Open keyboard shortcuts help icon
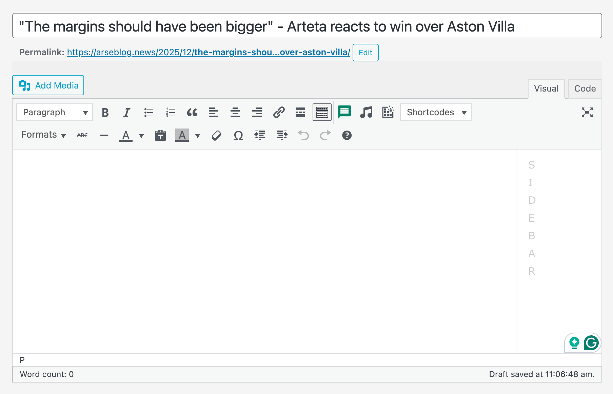Screen dimensions: 613x394 click(347, 136)
